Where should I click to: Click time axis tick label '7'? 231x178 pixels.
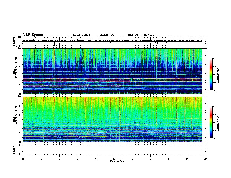pyautogui.click(x=150, y=159)
